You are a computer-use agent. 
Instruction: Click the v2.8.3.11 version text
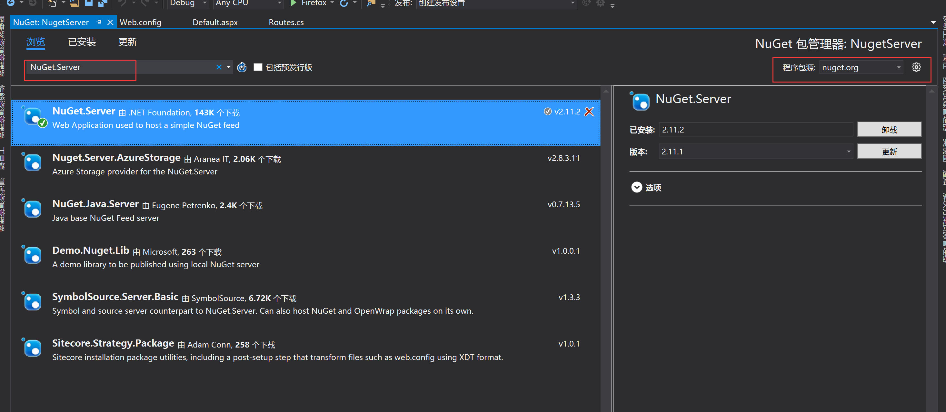pyautogui.click(x=563, y=158)
